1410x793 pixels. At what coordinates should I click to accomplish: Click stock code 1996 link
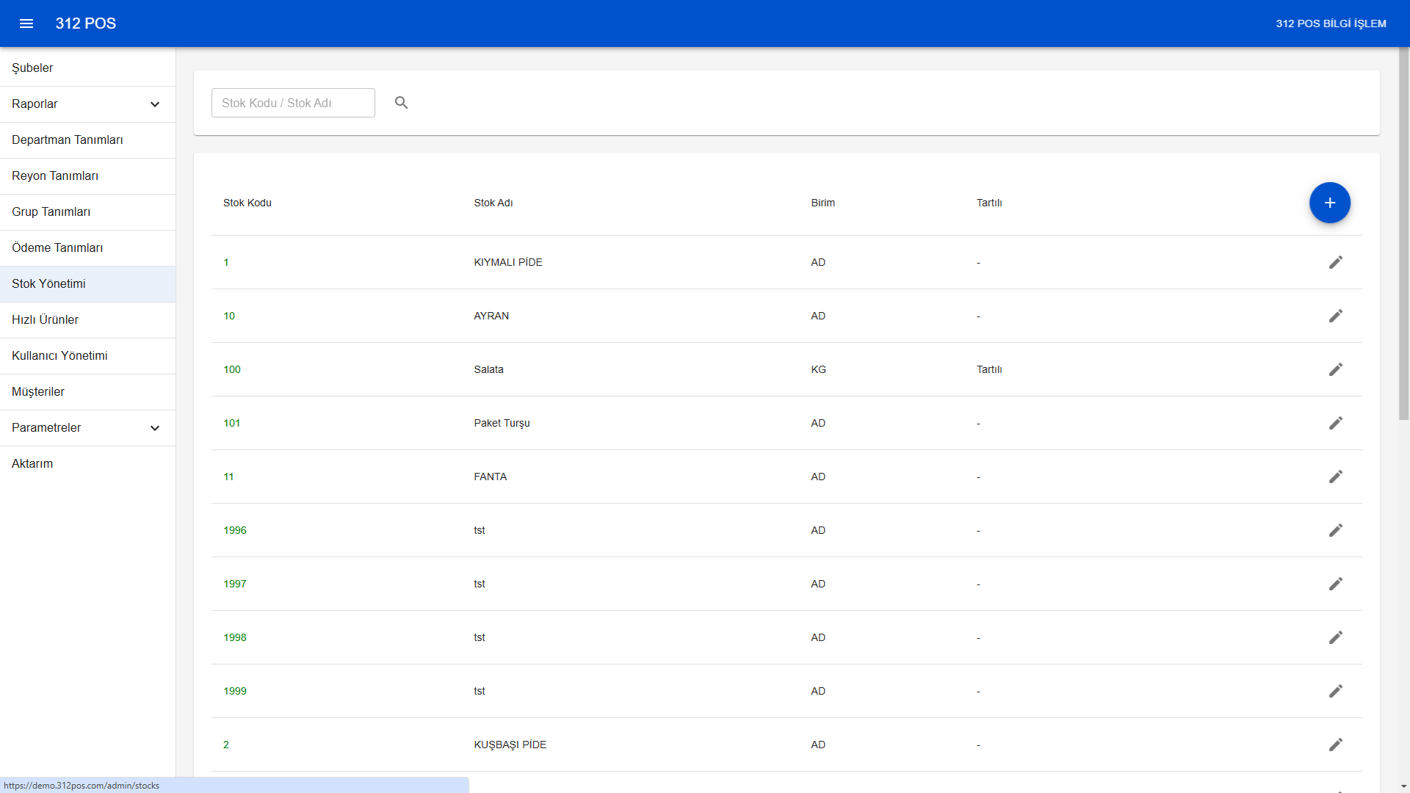[x=235, y=530]
